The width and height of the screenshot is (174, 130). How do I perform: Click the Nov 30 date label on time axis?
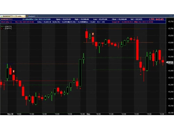(x=10, y=114)
